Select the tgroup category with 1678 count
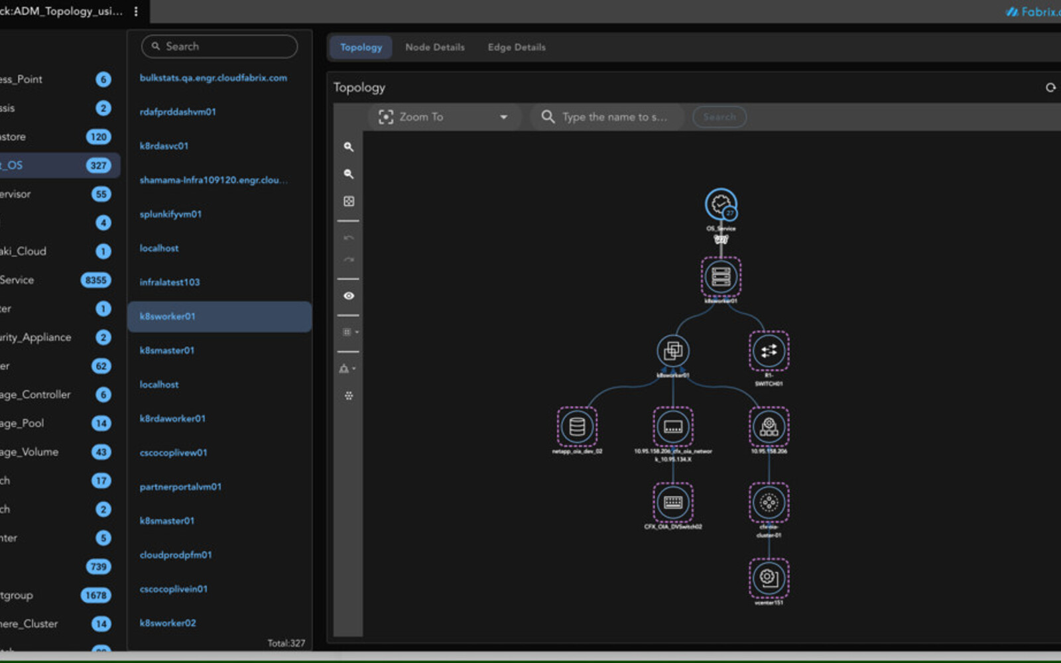 (x=60, y=595)
